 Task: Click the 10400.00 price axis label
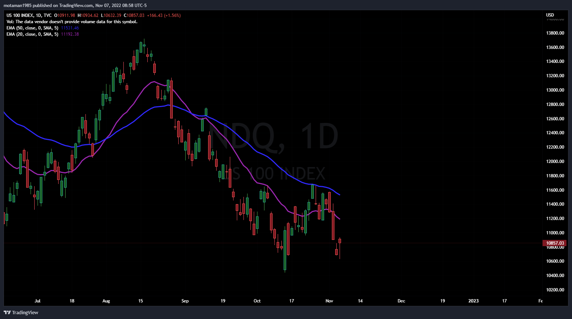click(x=555, y=275)
